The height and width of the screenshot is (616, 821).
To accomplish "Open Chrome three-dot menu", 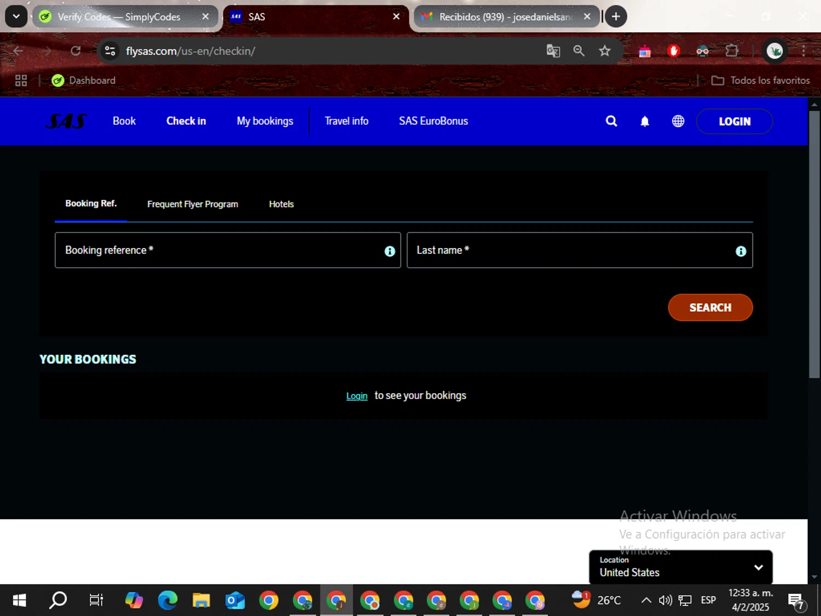I will tap(803, 51).
